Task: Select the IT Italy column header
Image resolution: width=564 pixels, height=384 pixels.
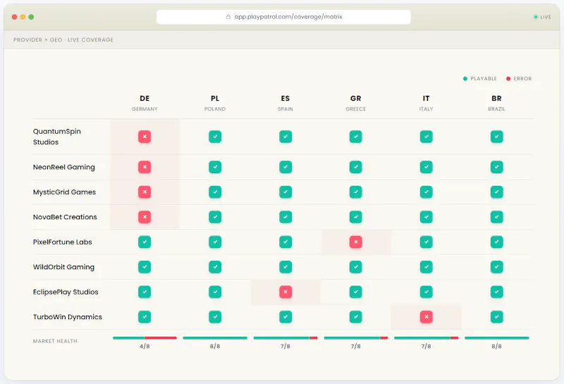Action: (427, 103)
